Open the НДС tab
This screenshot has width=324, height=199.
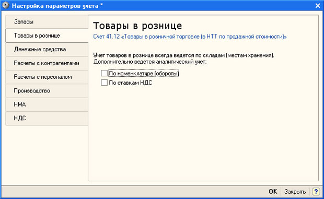coord(47,118)
